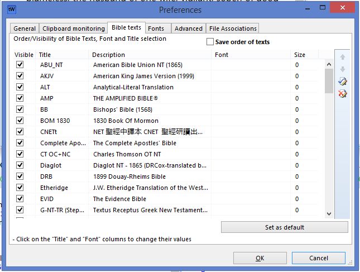The width and height of the screenshot is (360, 272).
Task: Maximize the Preferences window
Action: click(323, 7)
